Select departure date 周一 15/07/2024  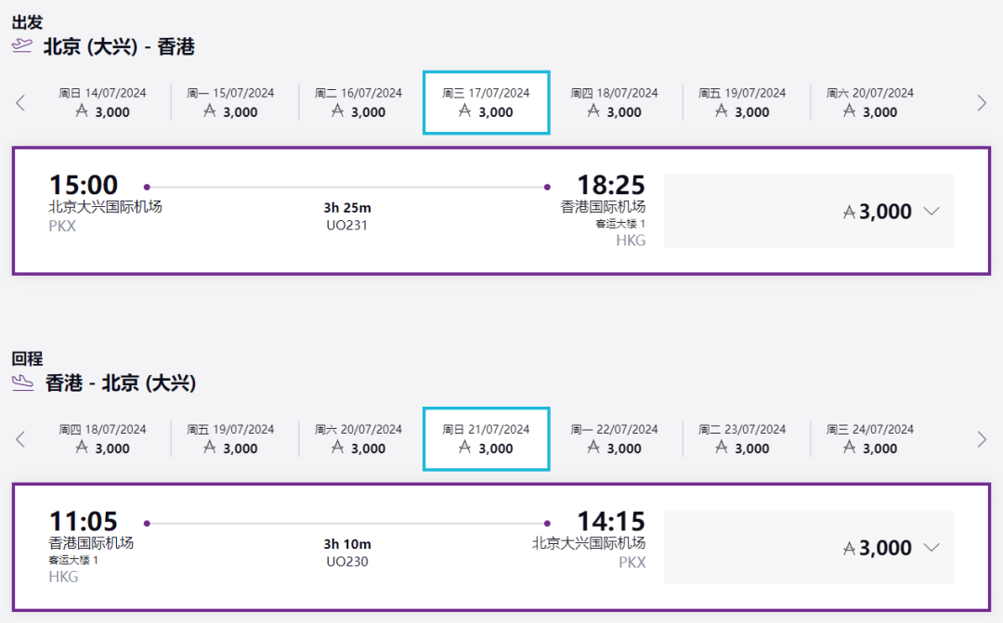click(x=230, y=103)
